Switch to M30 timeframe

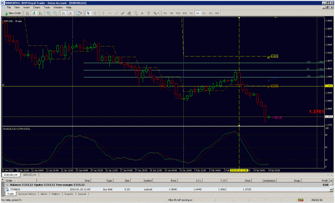click(184, 13)
